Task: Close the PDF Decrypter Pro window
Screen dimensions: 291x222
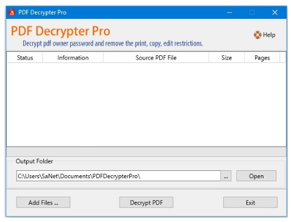Action: click(275, 12)
